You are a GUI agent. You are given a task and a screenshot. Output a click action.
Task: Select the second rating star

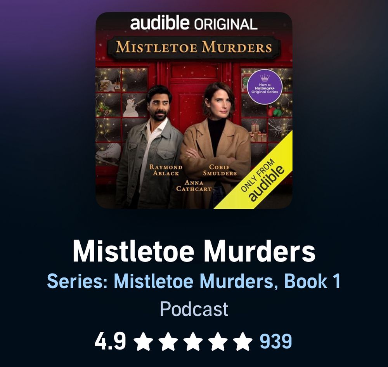[x=168, y=341]
